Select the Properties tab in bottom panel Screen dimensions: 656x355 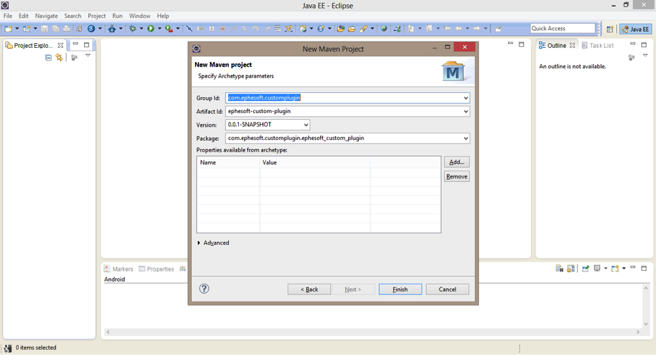(x=156, y=269)
